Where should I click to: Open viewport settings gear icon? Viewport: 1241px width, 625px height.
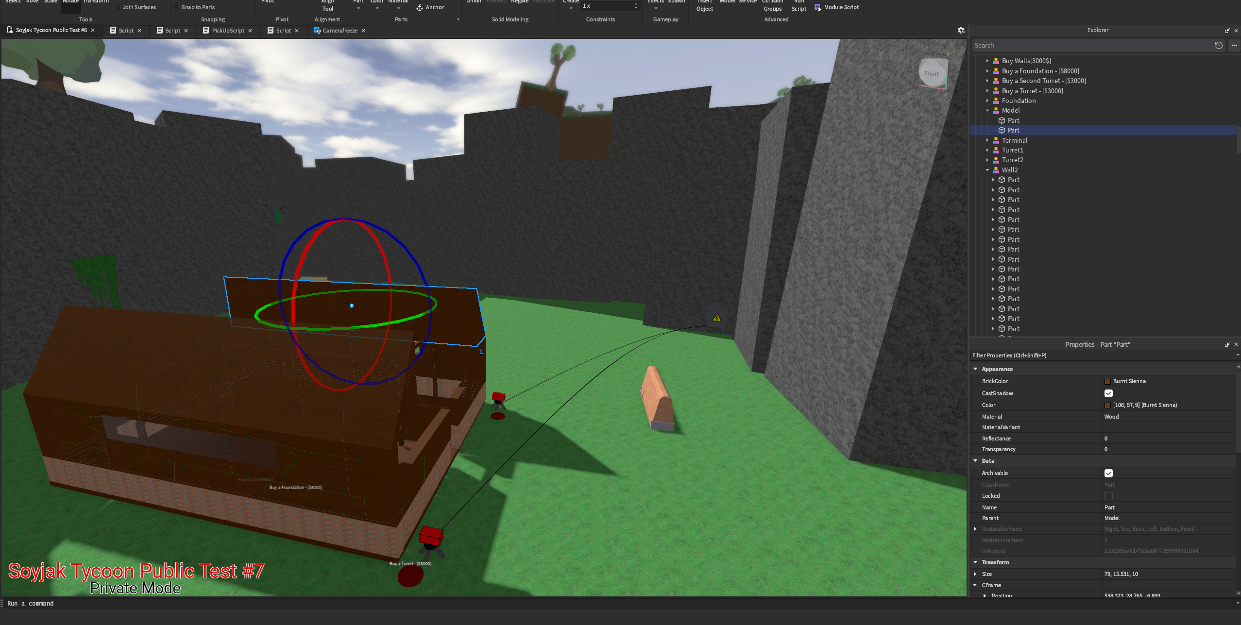click(x=961, y=30)
